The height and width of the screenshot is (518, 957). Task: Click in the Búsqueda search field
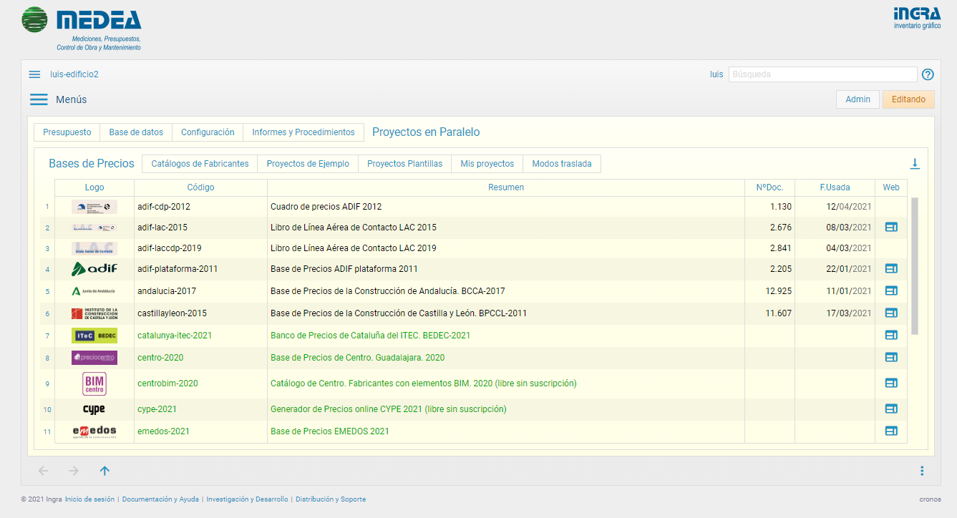tap(822, 74)
